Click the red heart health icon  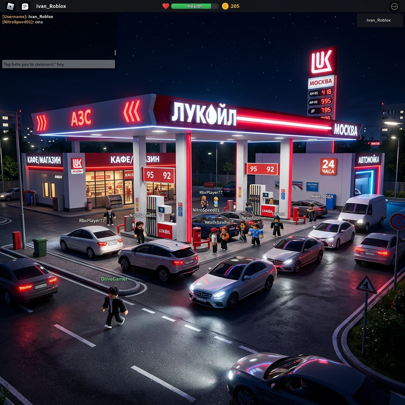pyautogui.click(x=166, y=6)
